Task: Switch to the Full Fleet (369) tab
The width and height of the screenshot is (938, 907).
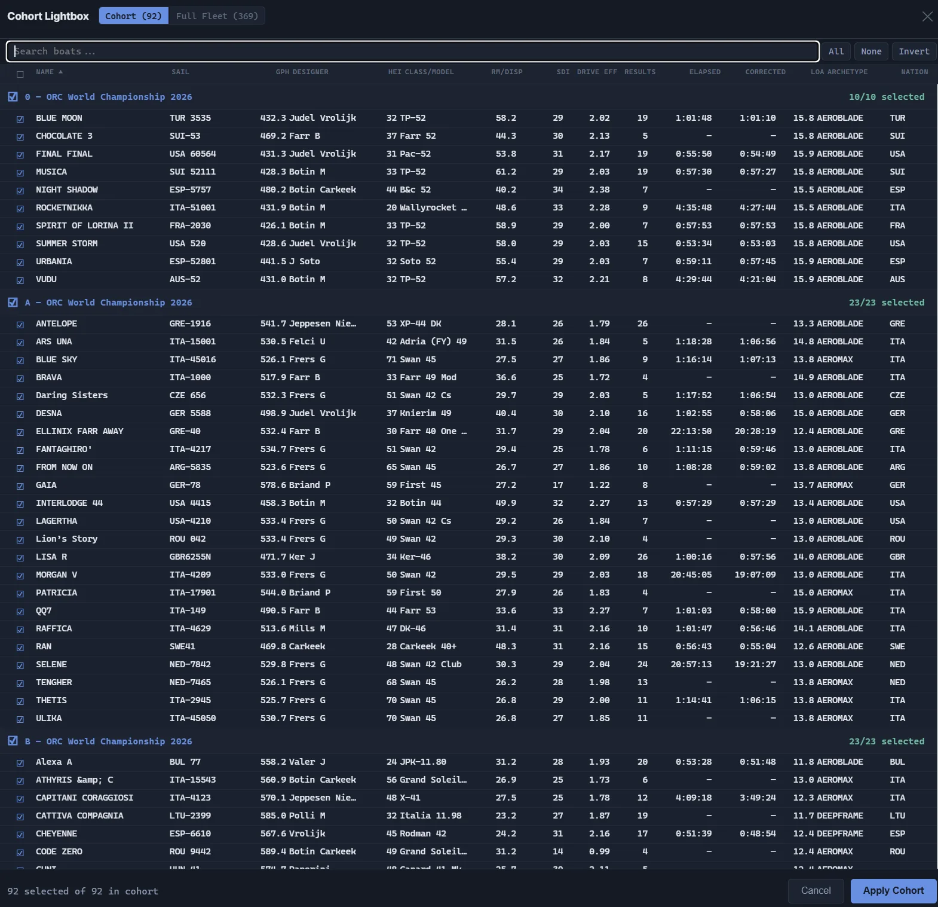Action: click(217, 16)
